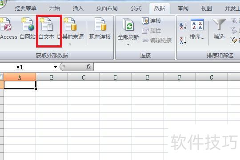Click the insert function fx button

tap(88, 67)
